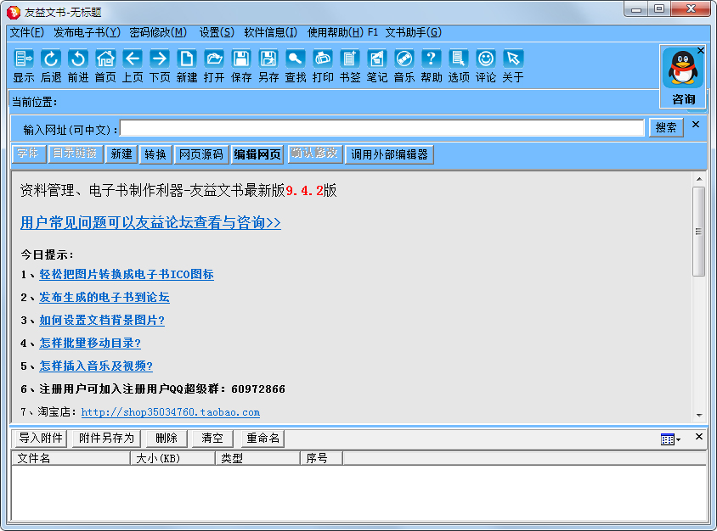Click the 目录链接 button
This screenshot has height=531, width=717.
pos(75,154)
